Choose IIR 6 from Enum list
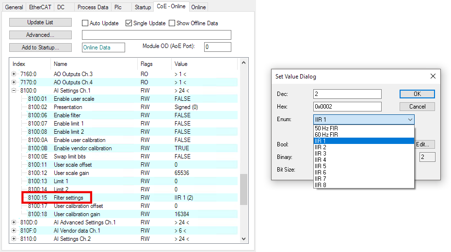This screenshot has height=252, width=451. point(364,173)
